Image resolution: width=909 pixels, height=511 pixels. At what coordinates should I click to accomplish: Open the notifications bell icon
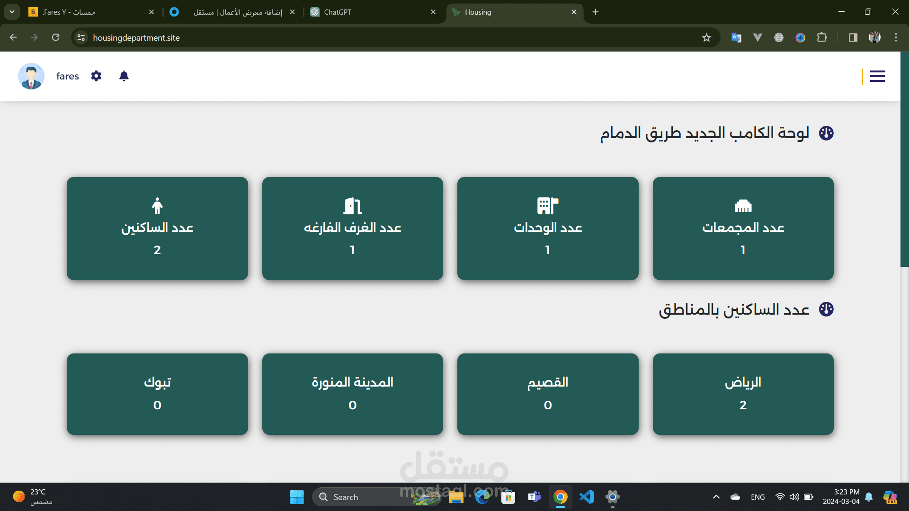point(124,76)
